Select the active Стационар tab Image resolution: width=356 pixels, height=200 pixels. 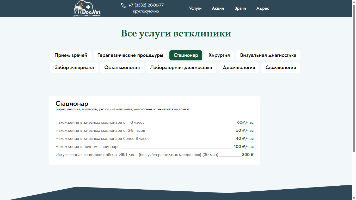(186, 55)
